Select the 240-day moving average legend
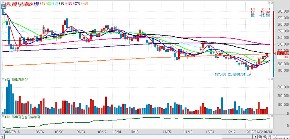290x139 pixels. coord(77,3)
